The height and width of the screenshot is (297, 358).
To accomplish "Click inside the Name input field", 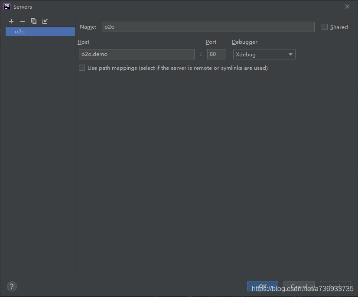I will pyautogui.click(x=208, y=27).
